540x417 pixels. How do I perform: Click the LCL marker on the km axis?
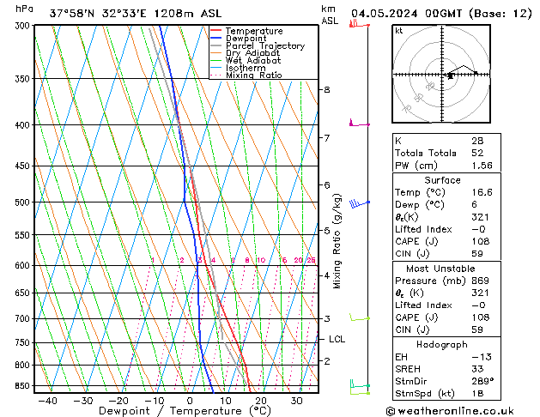[x=336, y=339]
